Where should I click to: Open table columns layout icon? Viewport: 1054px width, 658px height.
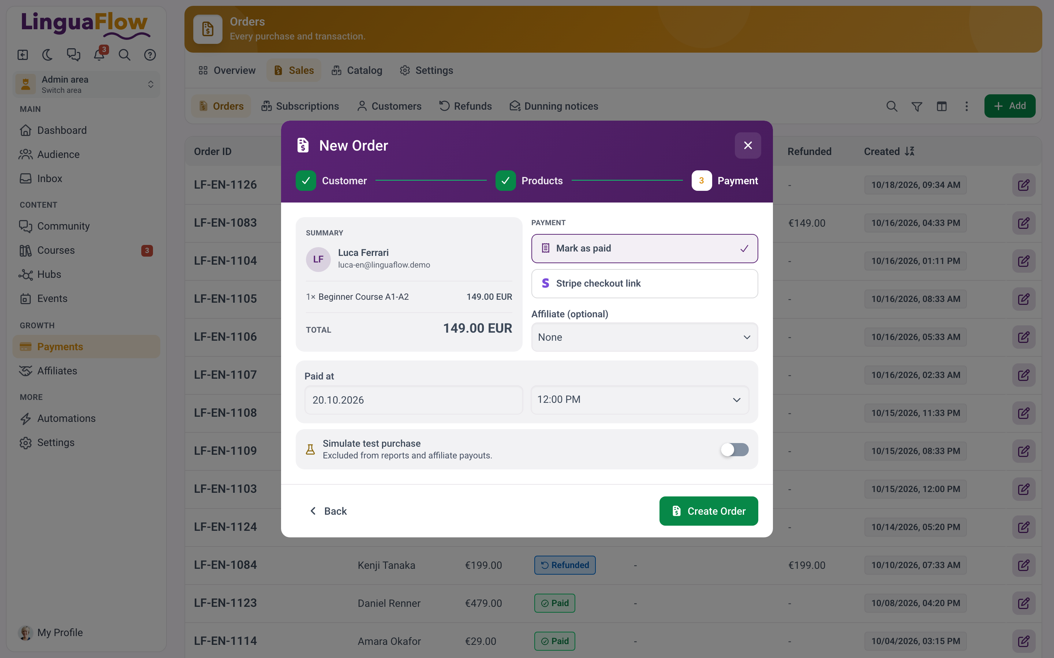942,106
